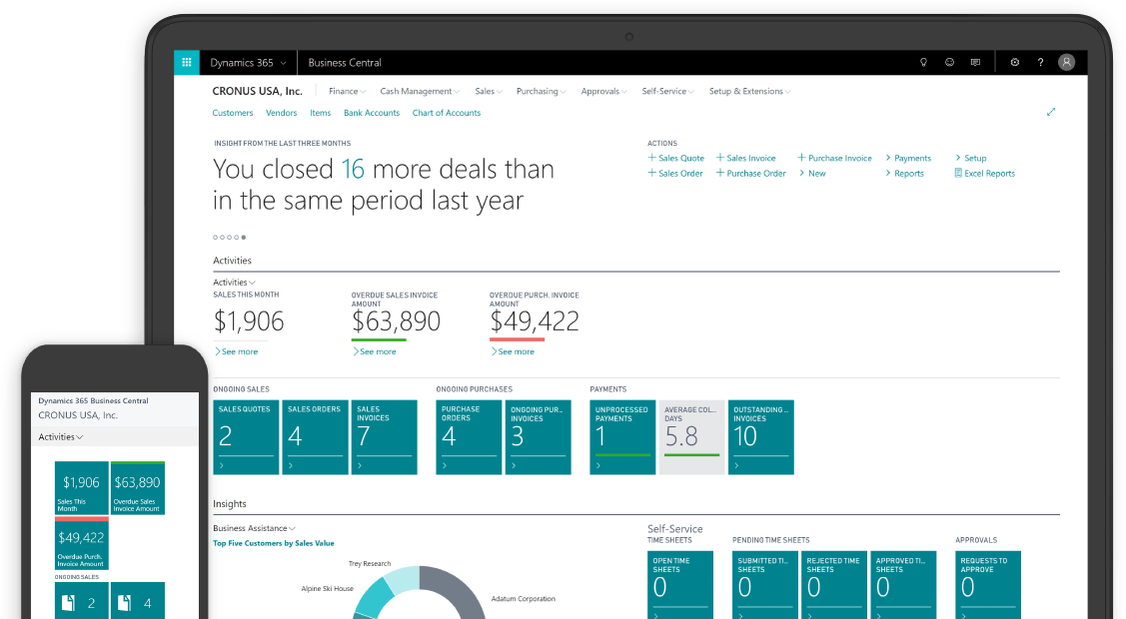Expand the Business Assistance chevron
Image resolution: width=1126 pixels, height=619 pixels.
click(x=292, y=528)
